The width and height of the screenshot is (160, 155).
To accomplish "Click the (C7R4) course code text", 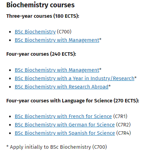I will 124,133.
